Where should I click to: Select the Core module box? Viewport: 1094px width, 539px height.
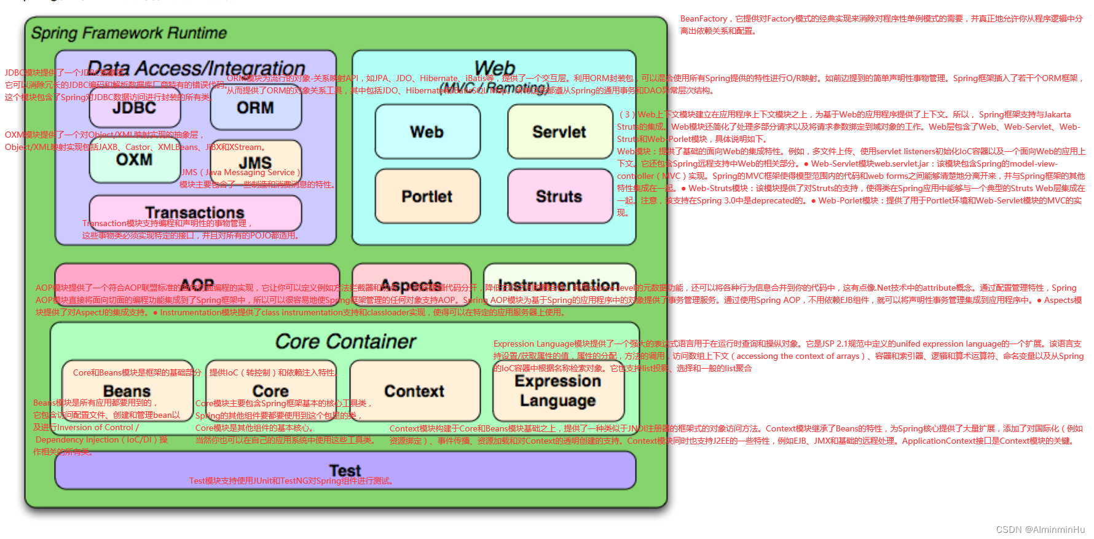click(x=271, y=391)
